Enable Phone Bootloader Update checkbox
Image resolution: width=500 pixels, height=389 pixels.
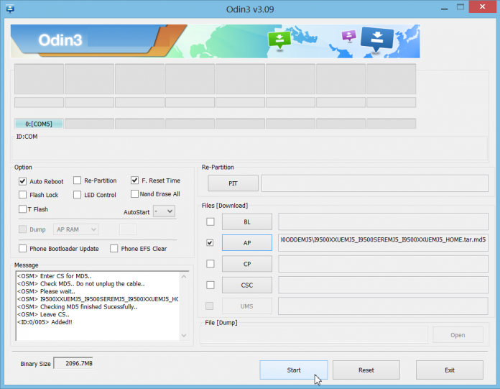coord(22,248)
